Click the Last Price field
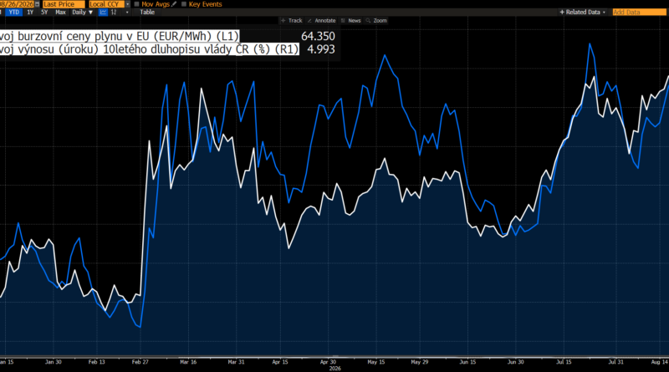 coord(64,4)
